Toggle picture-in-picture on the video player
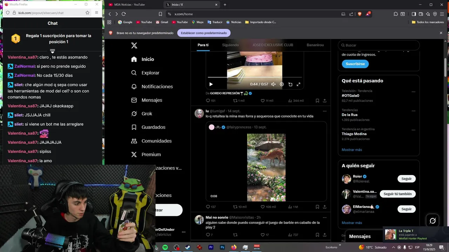The image size is (449, 252). coord(290,84)
